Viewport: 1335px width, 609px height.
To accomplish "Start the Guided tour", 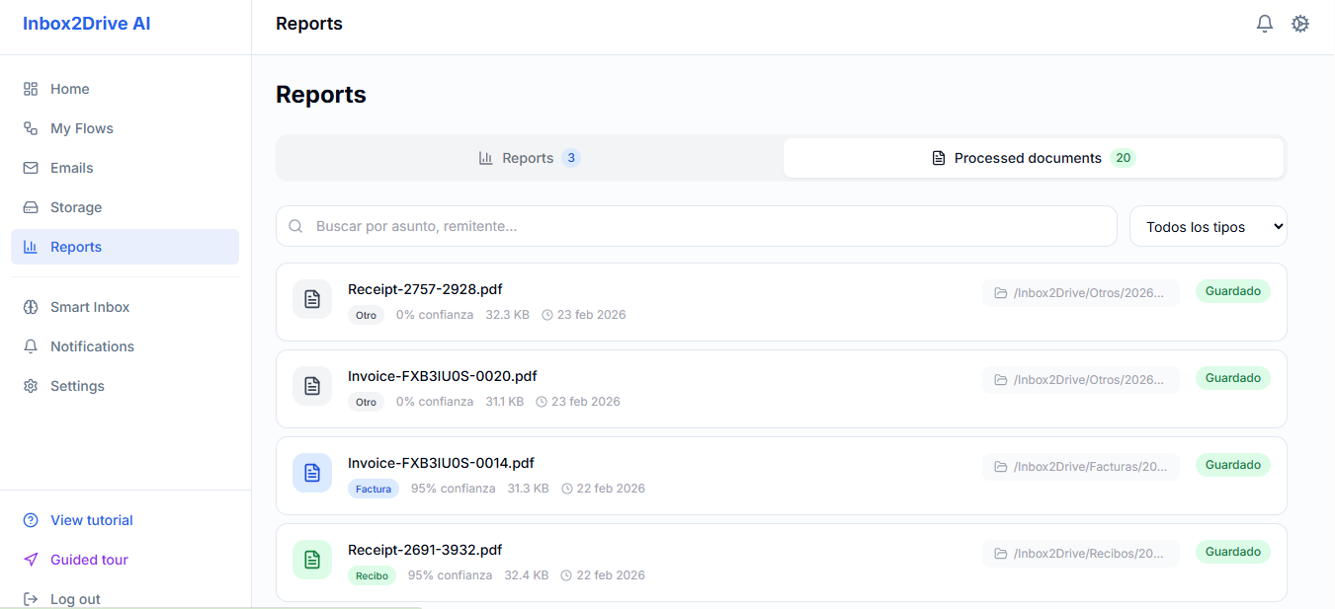I will [x=89, y=560].
